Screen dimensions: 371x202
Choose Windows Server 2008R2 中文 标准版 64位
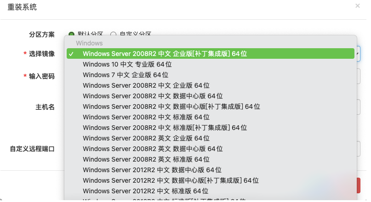point(146,117)
